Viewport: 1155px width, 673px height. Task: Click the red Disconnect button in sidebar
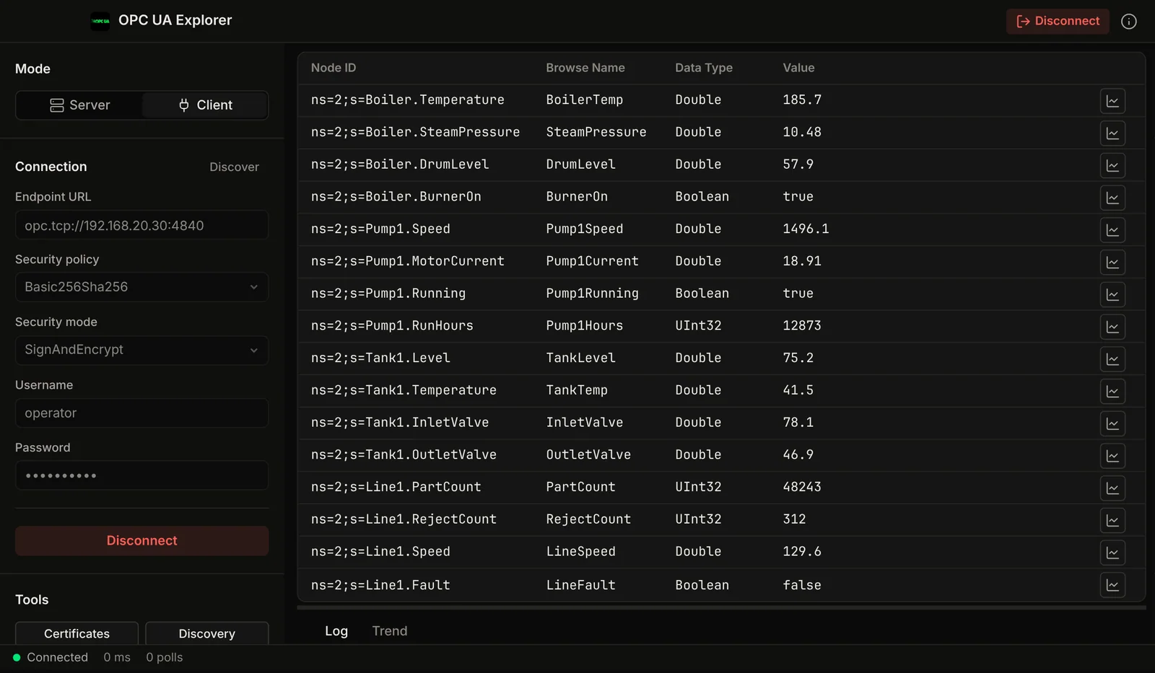[141, 541]
